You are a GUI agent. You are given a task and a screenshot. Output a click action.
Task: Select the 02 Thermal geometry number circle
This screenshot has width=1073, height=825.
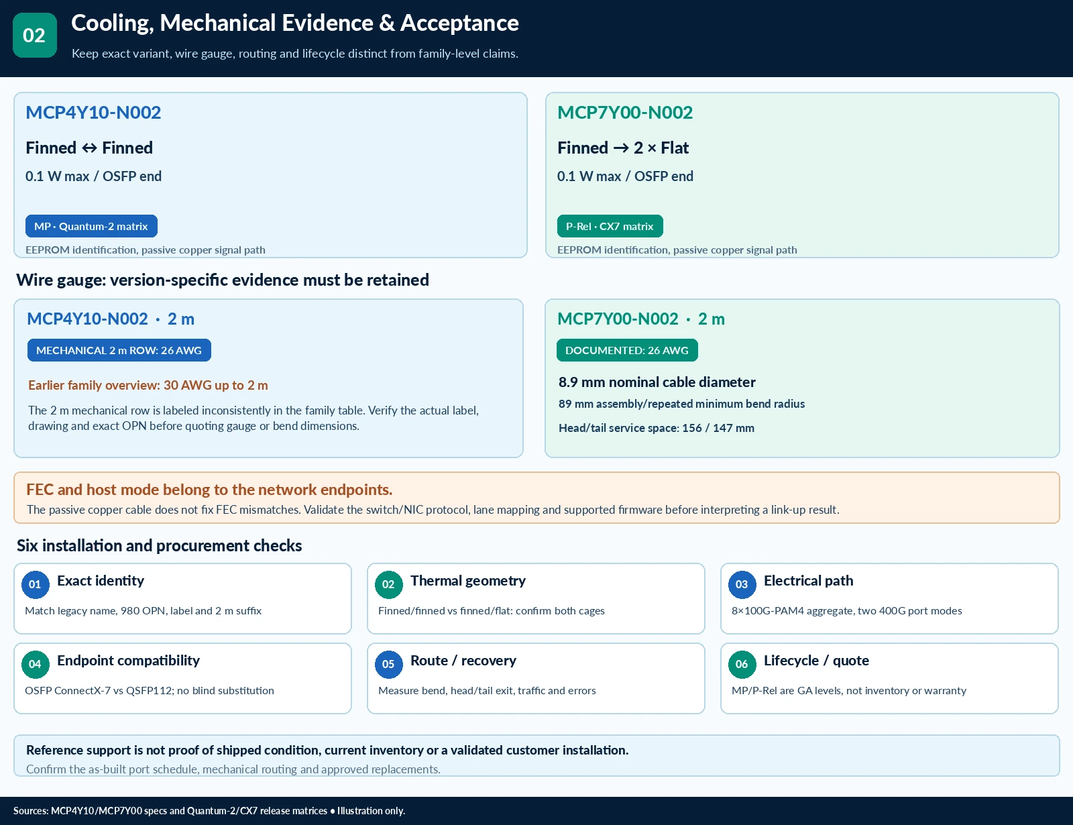389,584
